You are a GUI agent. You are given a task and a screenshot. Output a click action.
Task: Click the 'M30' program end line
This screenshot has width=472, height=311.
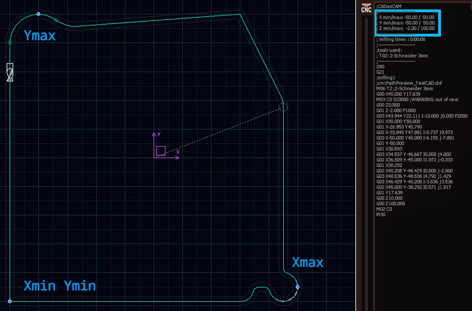[381, 215]
